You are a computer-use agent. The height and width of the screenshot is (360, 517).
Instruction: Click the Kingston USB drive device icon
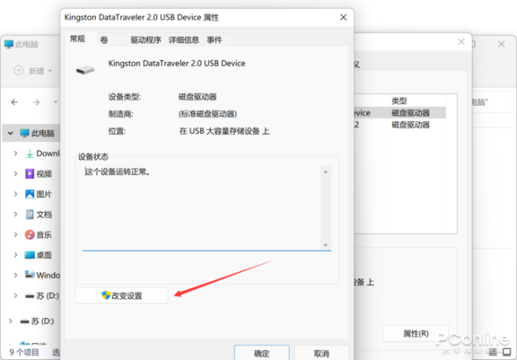[x=85, y=70]
